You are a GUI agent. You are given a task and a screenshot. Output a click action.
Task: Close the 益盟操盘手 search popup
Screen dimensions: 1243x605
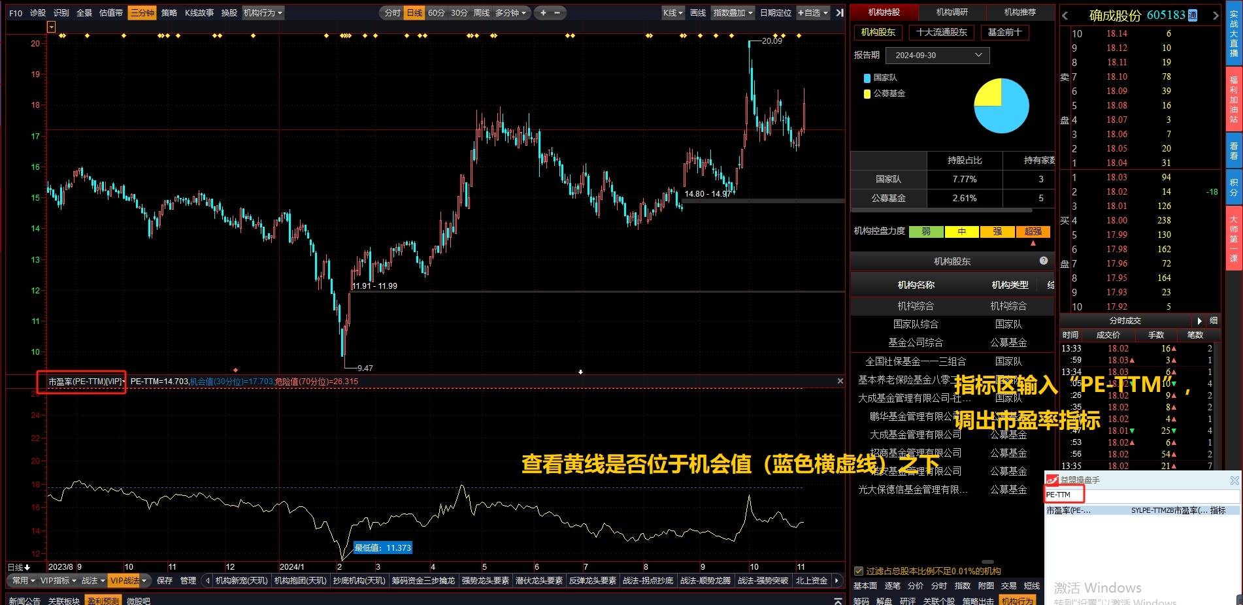(1234, 480)
